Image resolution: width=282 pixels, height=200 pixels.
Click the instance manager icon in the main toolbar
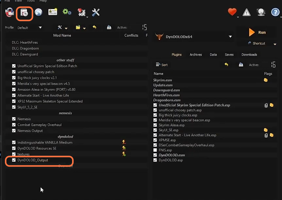coord(9,12)
